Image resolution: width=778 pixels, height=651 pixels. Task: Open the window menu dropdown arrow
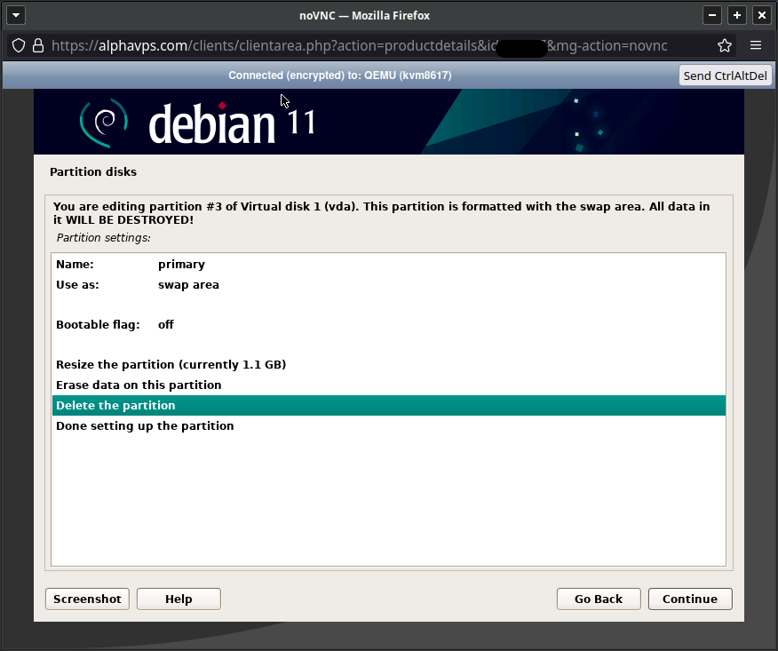16,15
